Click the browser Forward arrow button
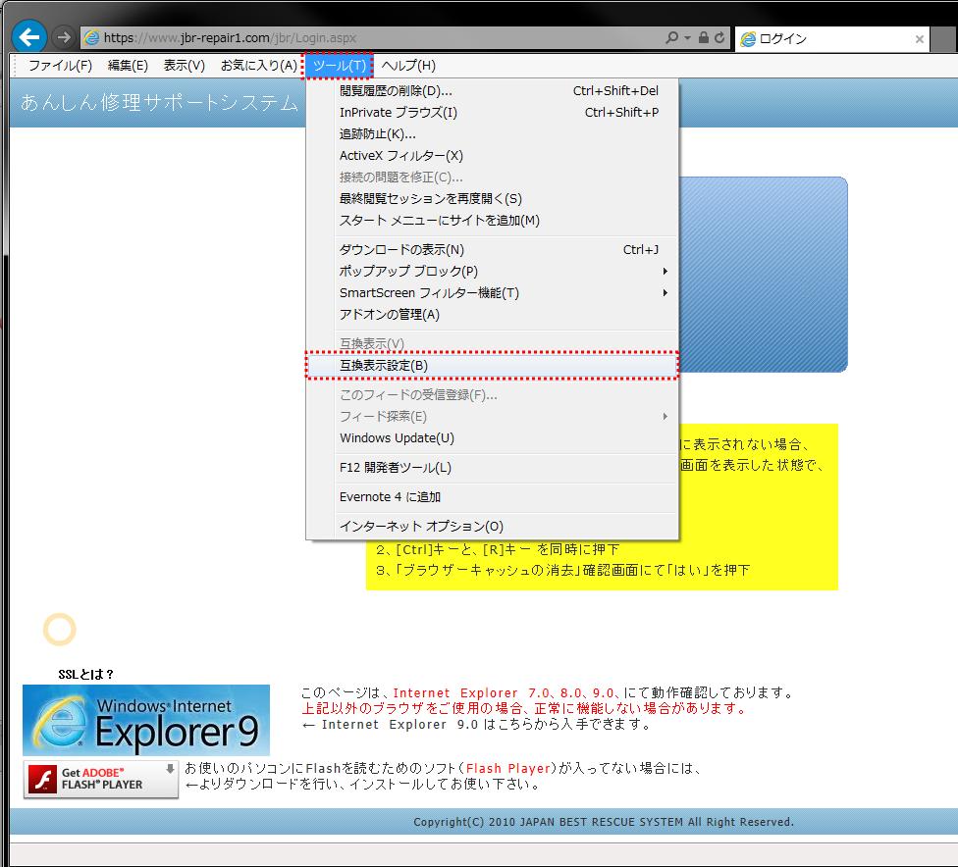The height and width of the screenshot is (867, 958). (x=63, y=37)
